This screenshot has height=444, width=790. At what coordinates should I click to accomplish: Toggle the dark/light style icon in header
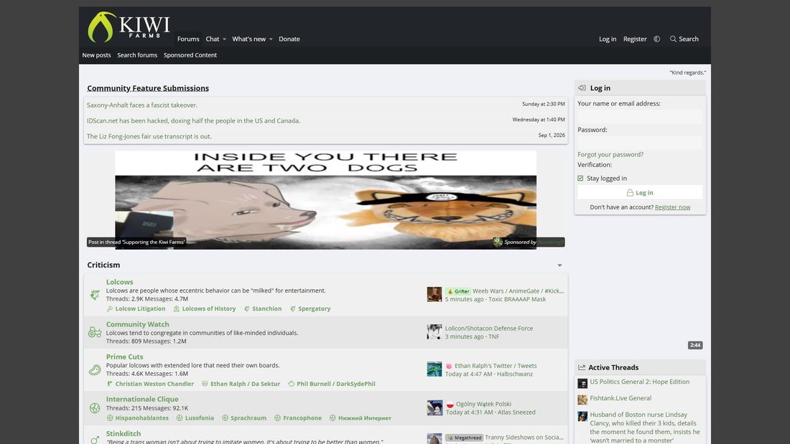(x=657, y=39)
